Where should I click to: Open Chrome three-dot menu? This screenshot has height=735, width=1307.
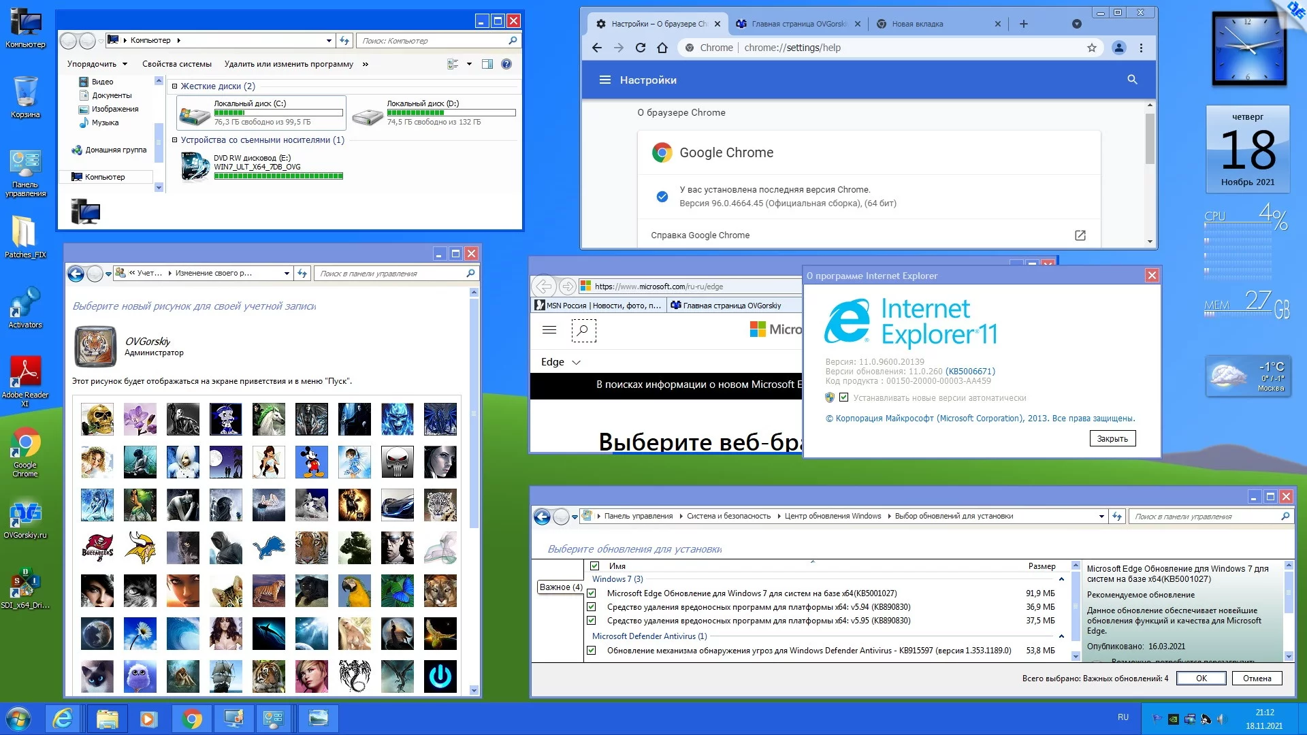(x=1141, y=48)
